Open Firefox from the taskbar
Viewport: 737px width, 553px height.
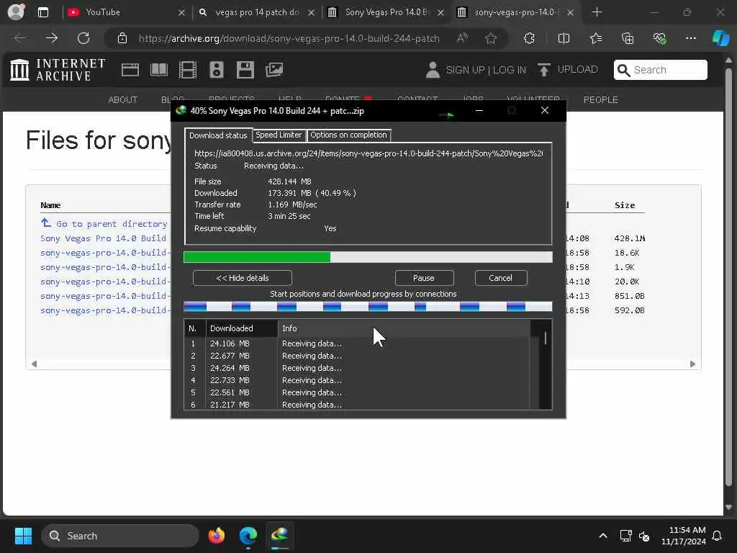click(216, 536)
